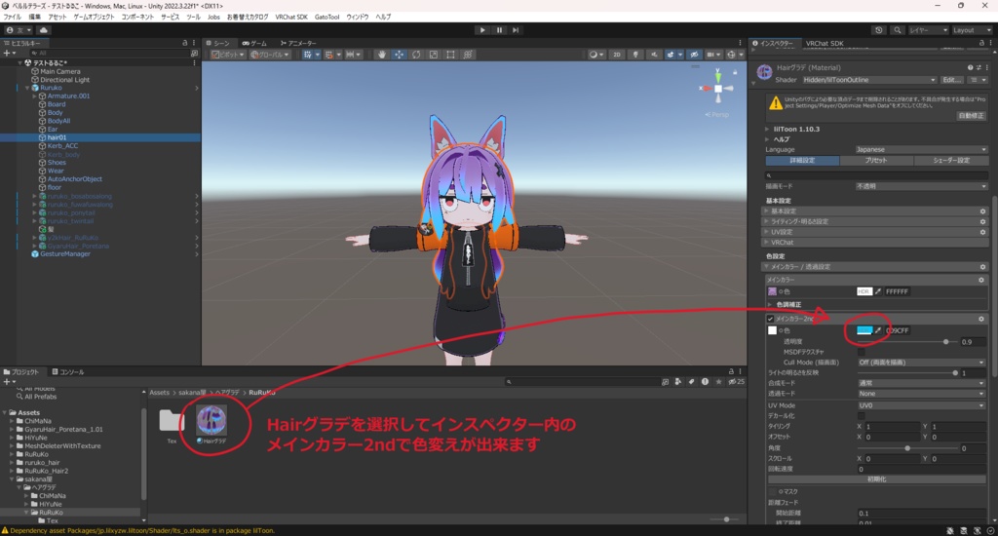This screenshot has width=998, height=536.
Task: Toggle Global handle rotation button
Action: [x=270, y=55]
